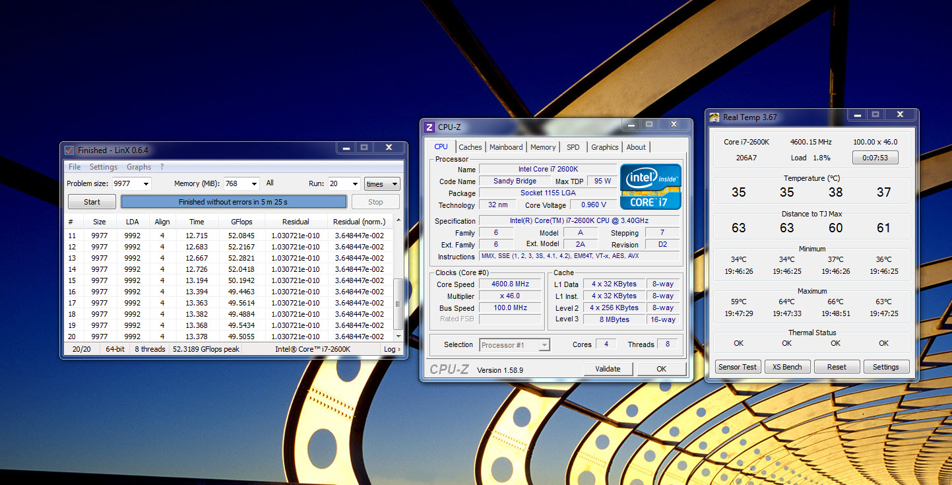Viewport: 952px width, 485px height.
Task: Switch to the Graphics tab in CPU-Z
Action: (x=605, y=147)
